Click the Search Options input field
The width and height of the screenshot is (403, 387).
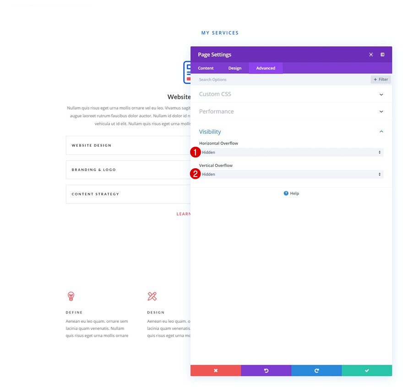click(252, 79)
